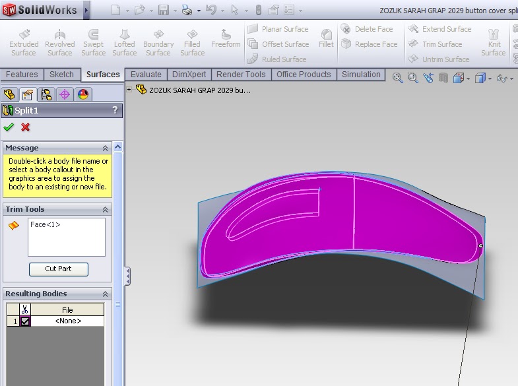518x386 pixels.
Task: Click the Fillet tool
Action: (326, 39)
